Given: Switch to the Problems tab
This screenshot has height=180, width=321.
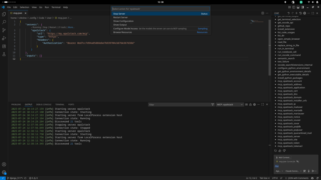Looking at the screenshot, I should tap(16, 104).
